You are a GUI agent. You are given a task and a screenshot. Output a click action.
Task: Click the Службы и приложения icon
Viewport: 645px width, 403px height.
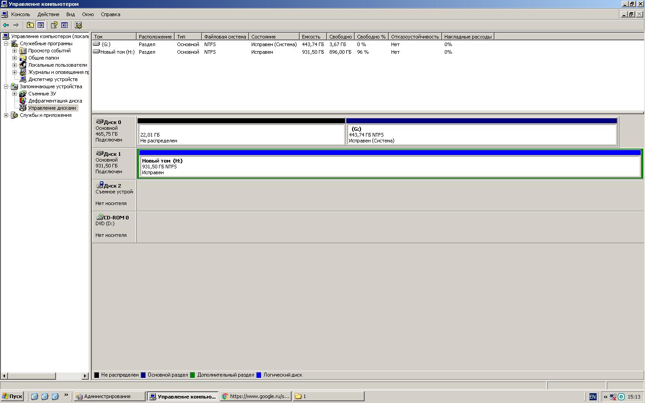pos(14,115)
